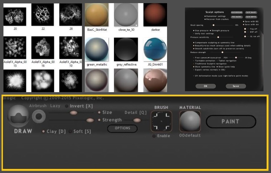Click the SAVE DEPTH button

coord(251,17)
